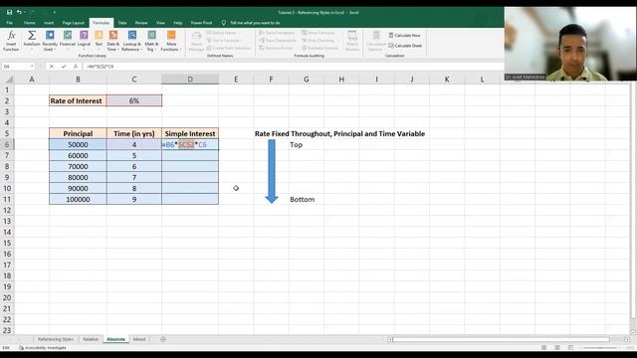Open the Financial functions icon

point(68,36)
